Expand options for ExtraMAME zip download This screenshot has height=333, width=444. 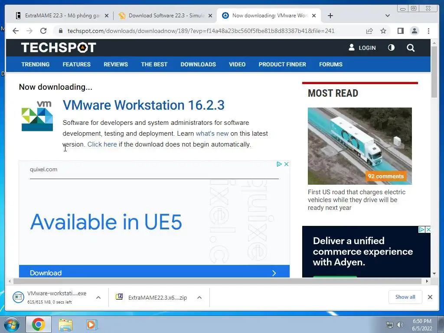[x=199, y=297]
